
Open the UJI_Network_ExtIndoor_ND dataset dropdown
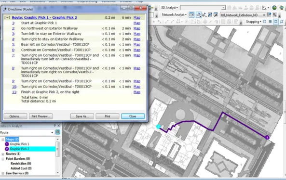[243, 15]
